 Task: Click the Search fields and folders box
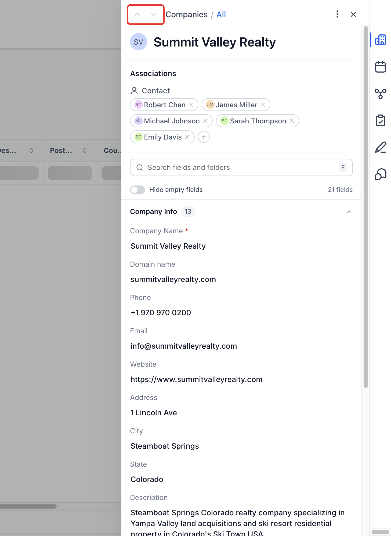coord(241,167)
